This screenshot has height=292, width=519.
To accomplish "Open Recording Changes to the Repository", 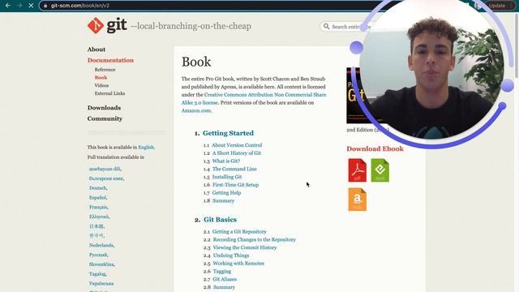I will [x=254, y=240].
